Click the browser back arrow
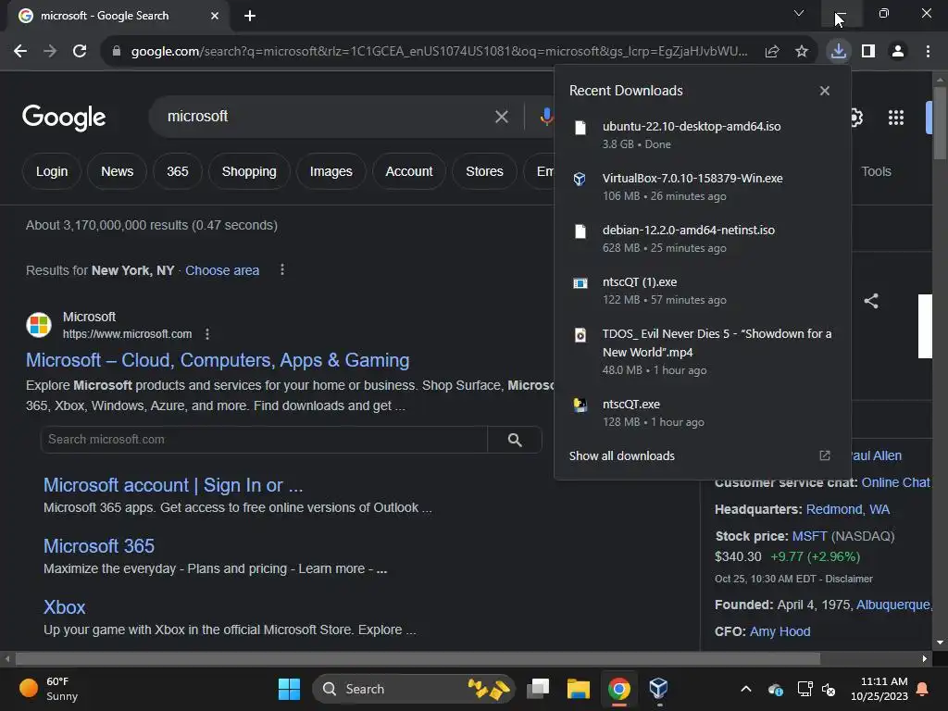 tap(20, 52)
